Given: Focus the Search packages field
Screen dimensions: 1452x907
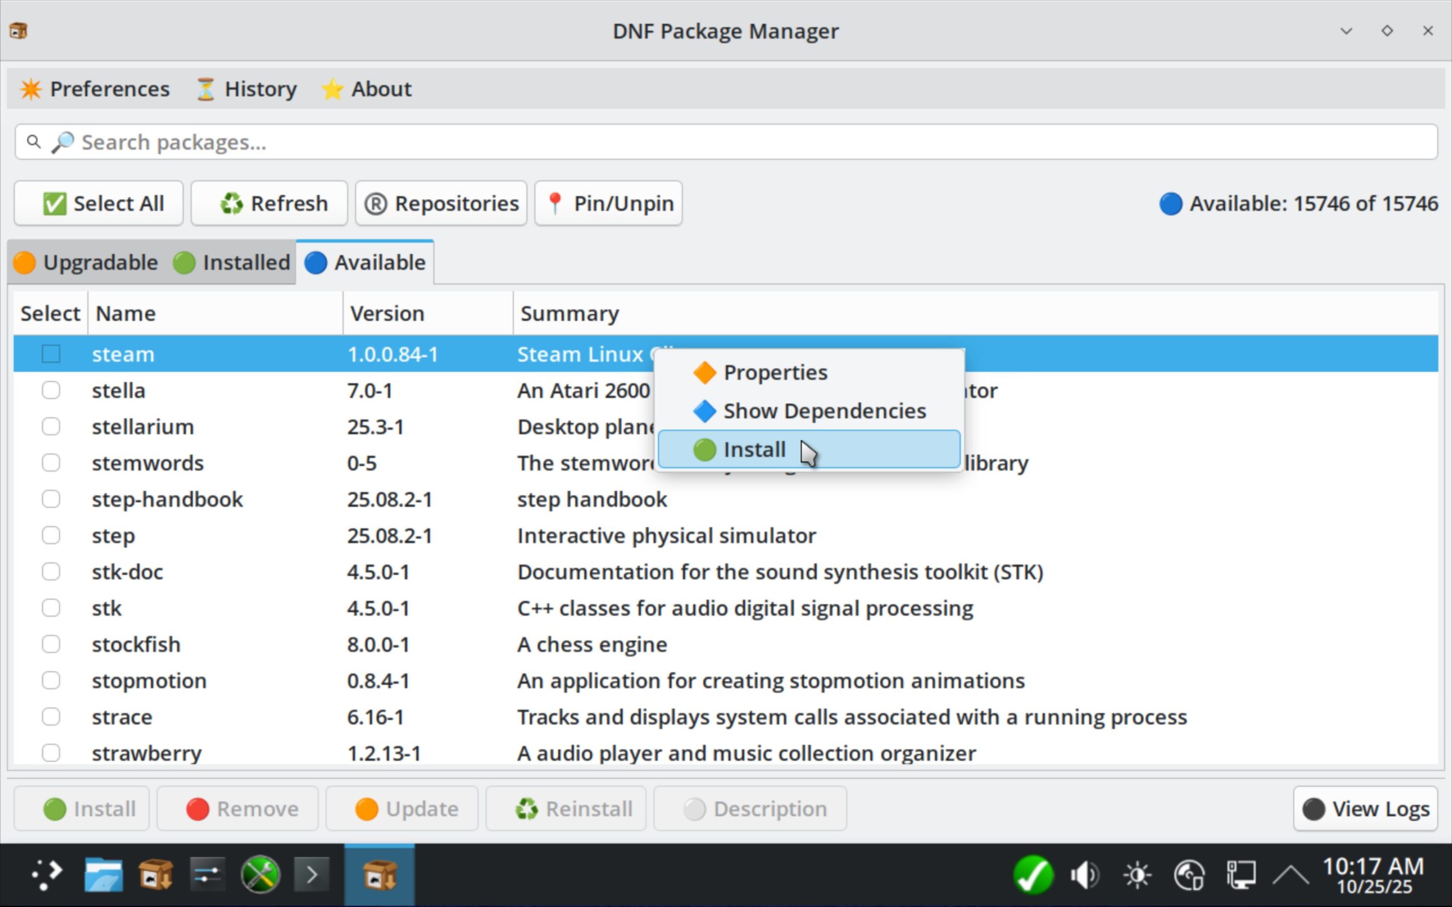Looking at the screenshot, I should 726,142.
